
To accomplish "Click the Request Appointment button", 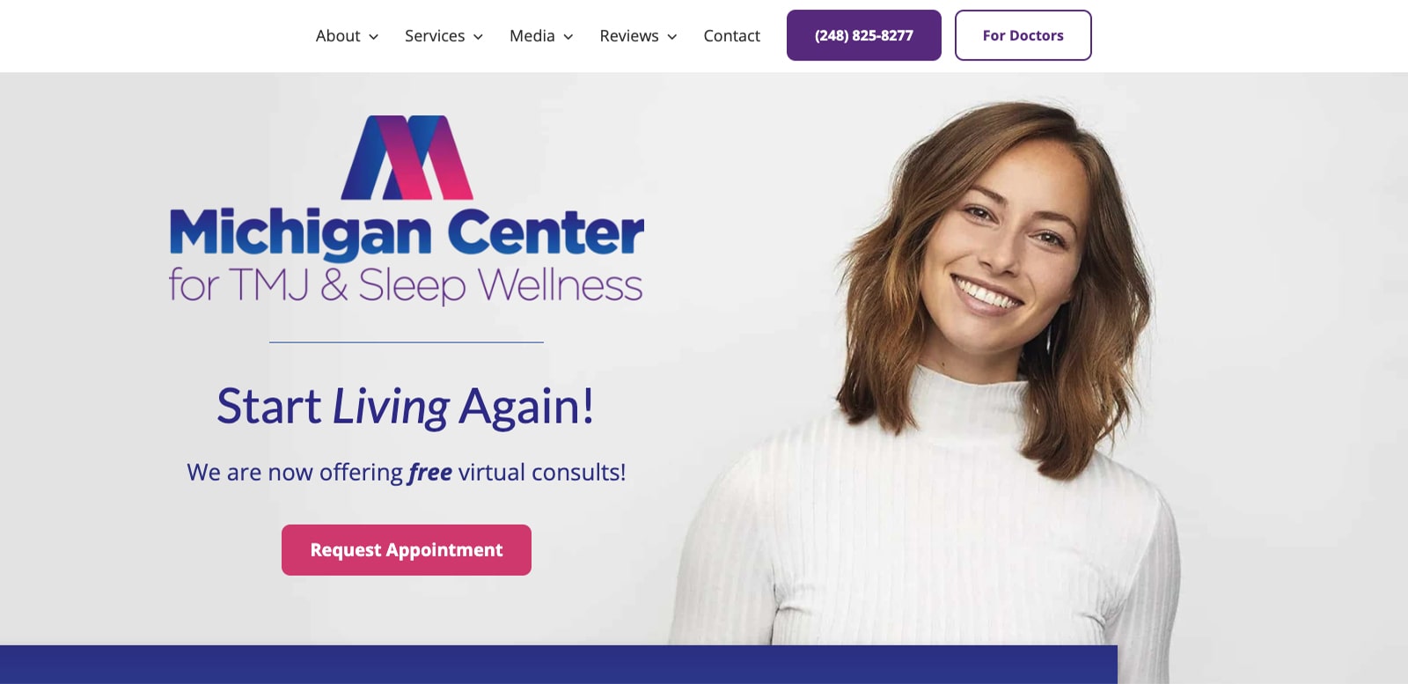I will pyautogui.click(x=407, y=550).
